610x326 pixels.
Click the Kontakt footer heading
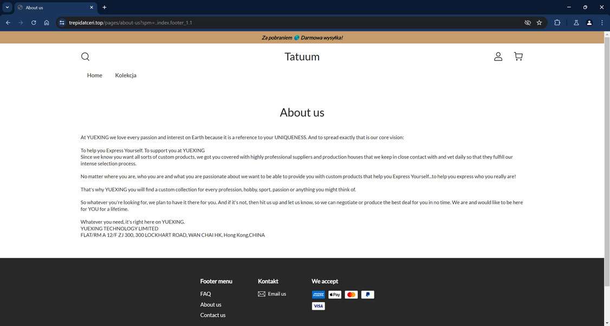268,281
